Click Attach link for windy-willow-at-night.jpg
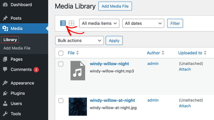The height and width of the screenshot is (120, 214). pyautogui.click(x=185, y=106)
